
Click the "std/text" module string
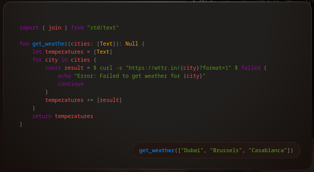(103, 27)
